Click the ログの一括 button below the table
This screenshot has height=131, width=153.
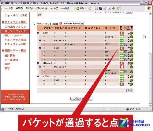point(81,99)
